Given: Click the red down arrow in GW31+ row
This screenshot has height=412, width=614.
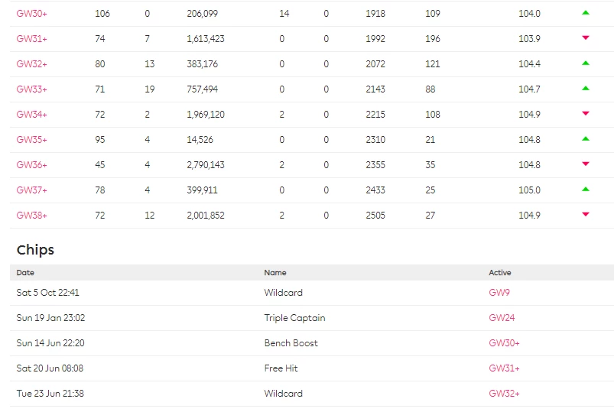Looking at the screenshot, I should (x=586, y=38).
